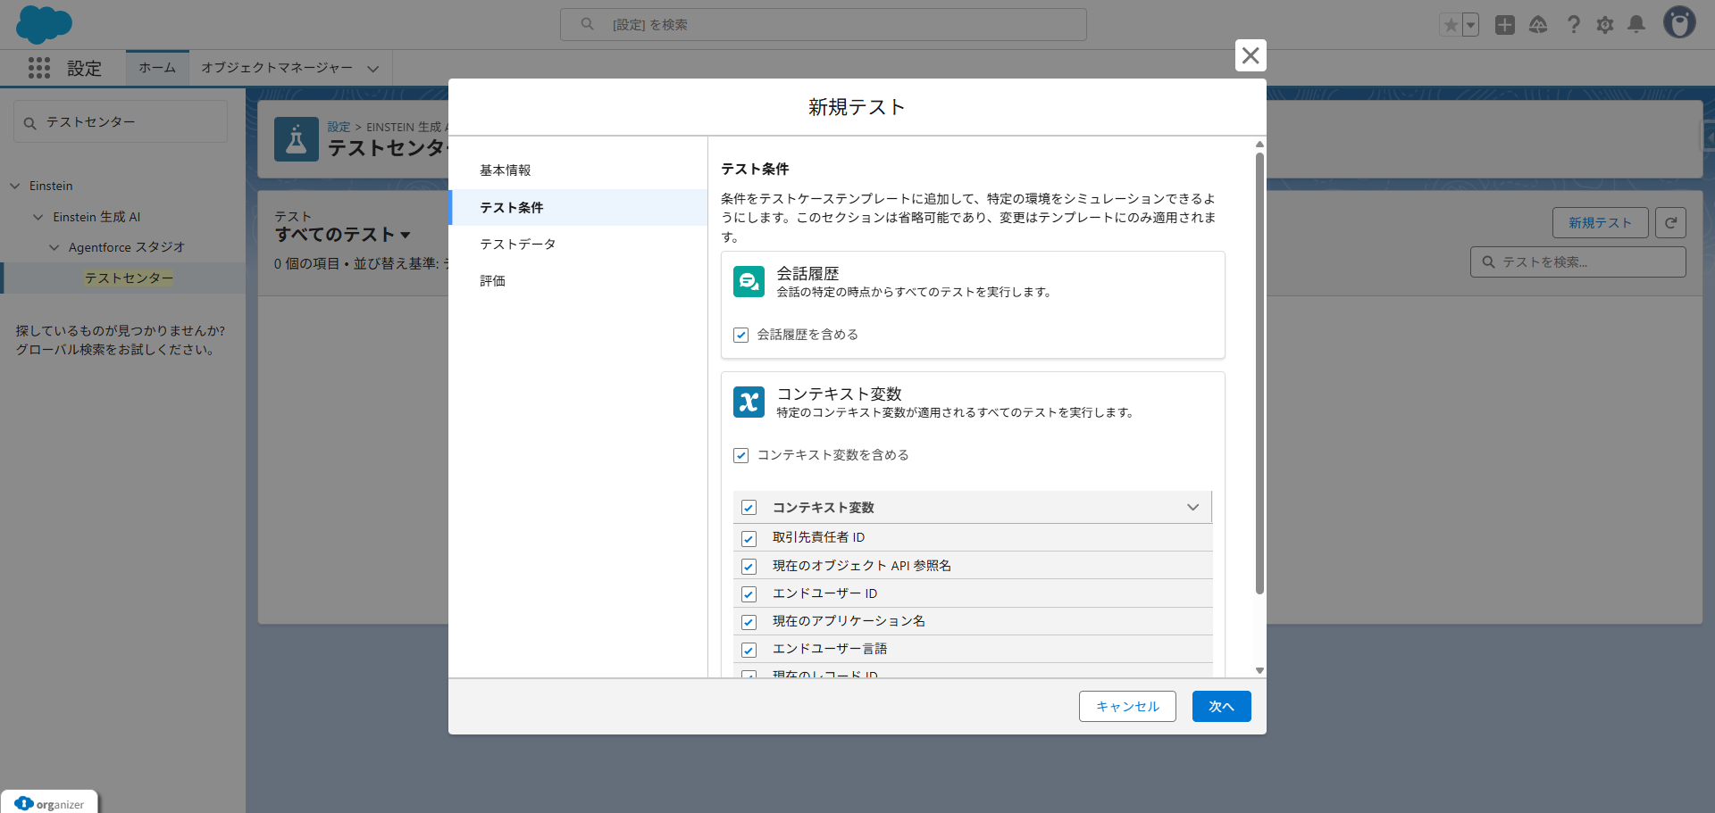Close the 新規テスト dialog with X
The width and height of the screenshot is (1715, 813).
pyautogui.click(x=1251, y=55)
